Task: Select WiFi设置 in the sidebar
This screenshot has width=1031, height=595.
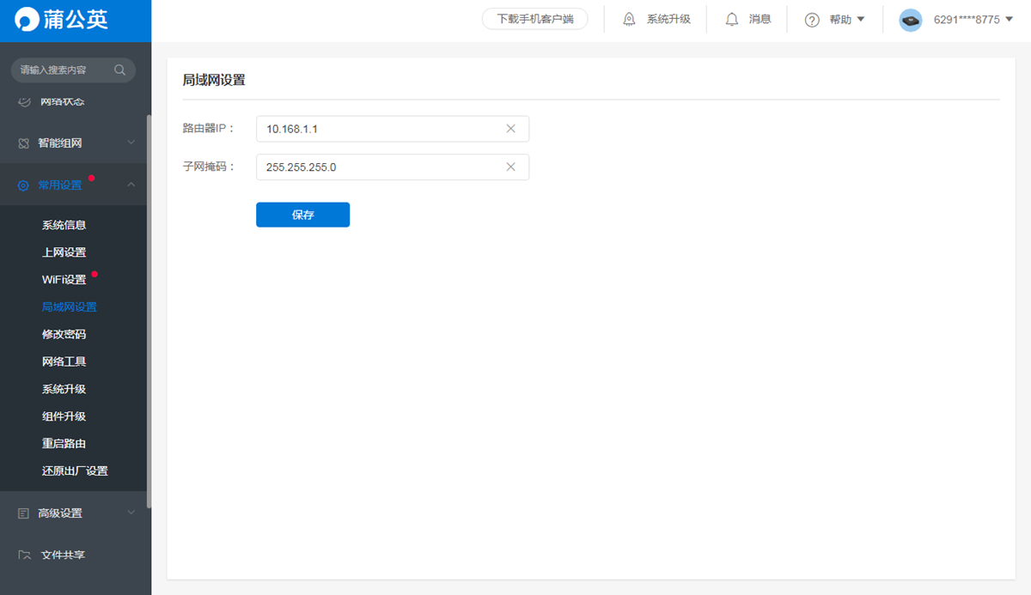Action: [x=64, y=280]
